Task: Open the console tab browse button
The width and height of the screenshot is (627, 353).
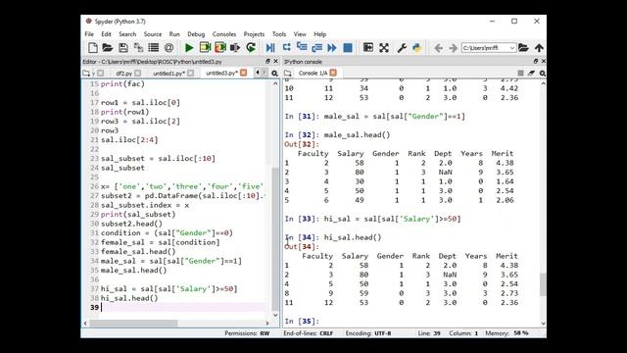Action: (x=287, y=73)
